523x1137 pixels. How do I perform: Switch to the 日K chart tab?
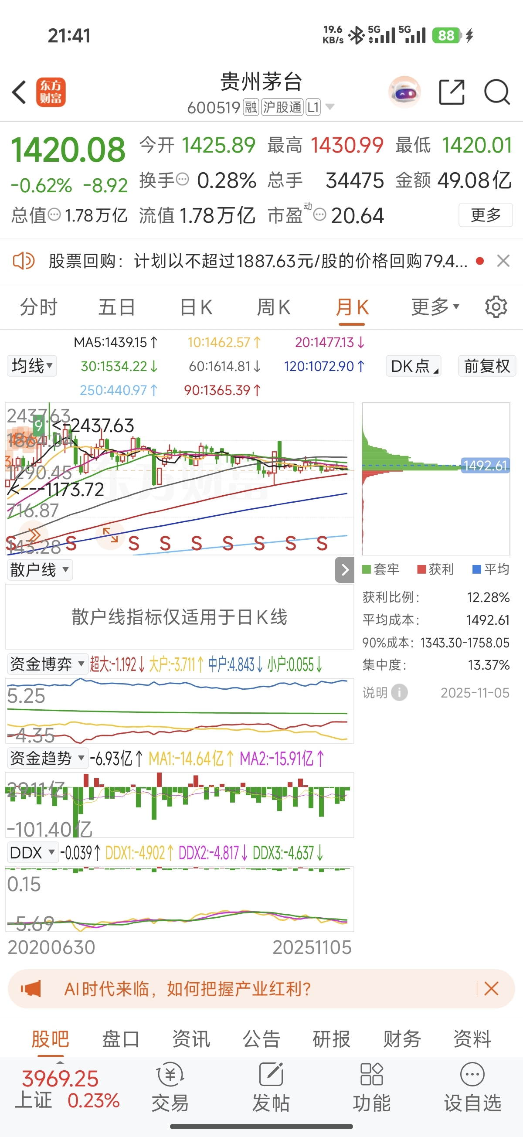[196, 307]
